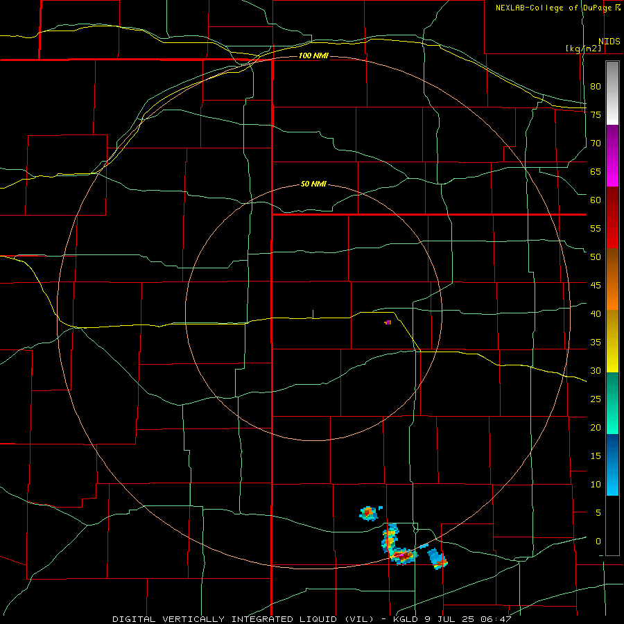The width and height of the screenshot is (624, 624).
Task: Pick the blue band on color scale
Action: pos(612,465)
